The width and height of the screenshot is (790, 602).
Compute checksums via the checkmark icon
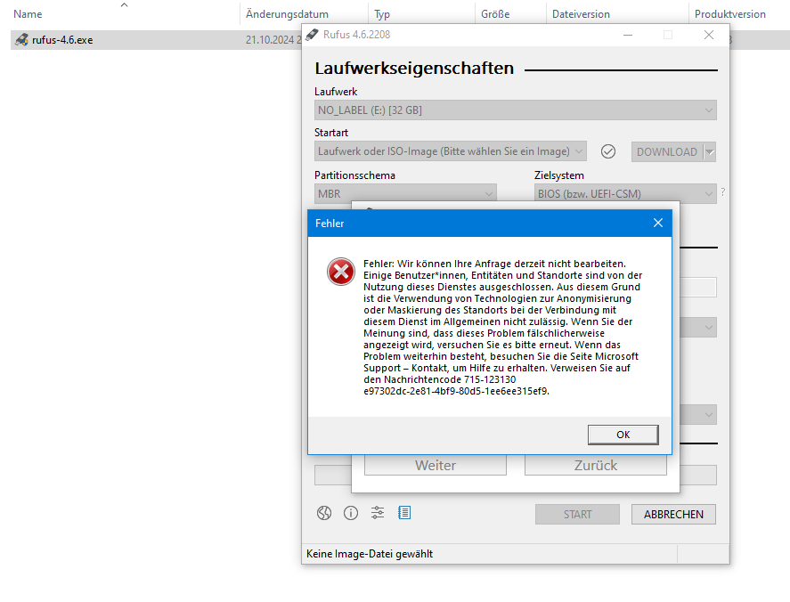coord(608,151)
